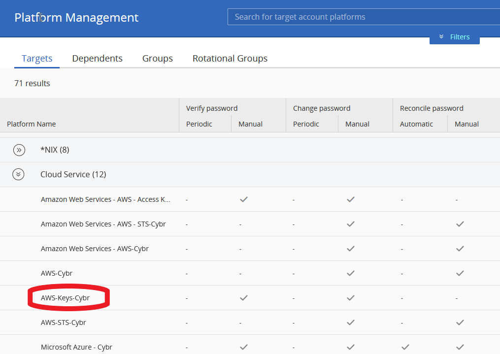500x354 pixels.
Task: Click the Manual verify checkmark for AWS-Keys-Cybr
Action: (243, 297)
